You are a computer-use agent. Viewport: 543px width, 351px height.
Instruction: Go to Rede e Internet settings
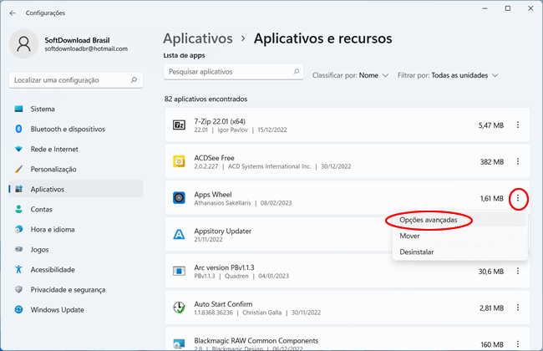56,150
